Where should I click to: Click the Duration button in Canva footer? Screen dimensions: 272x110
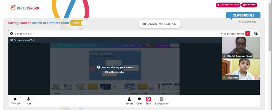[x=55, y=93]
